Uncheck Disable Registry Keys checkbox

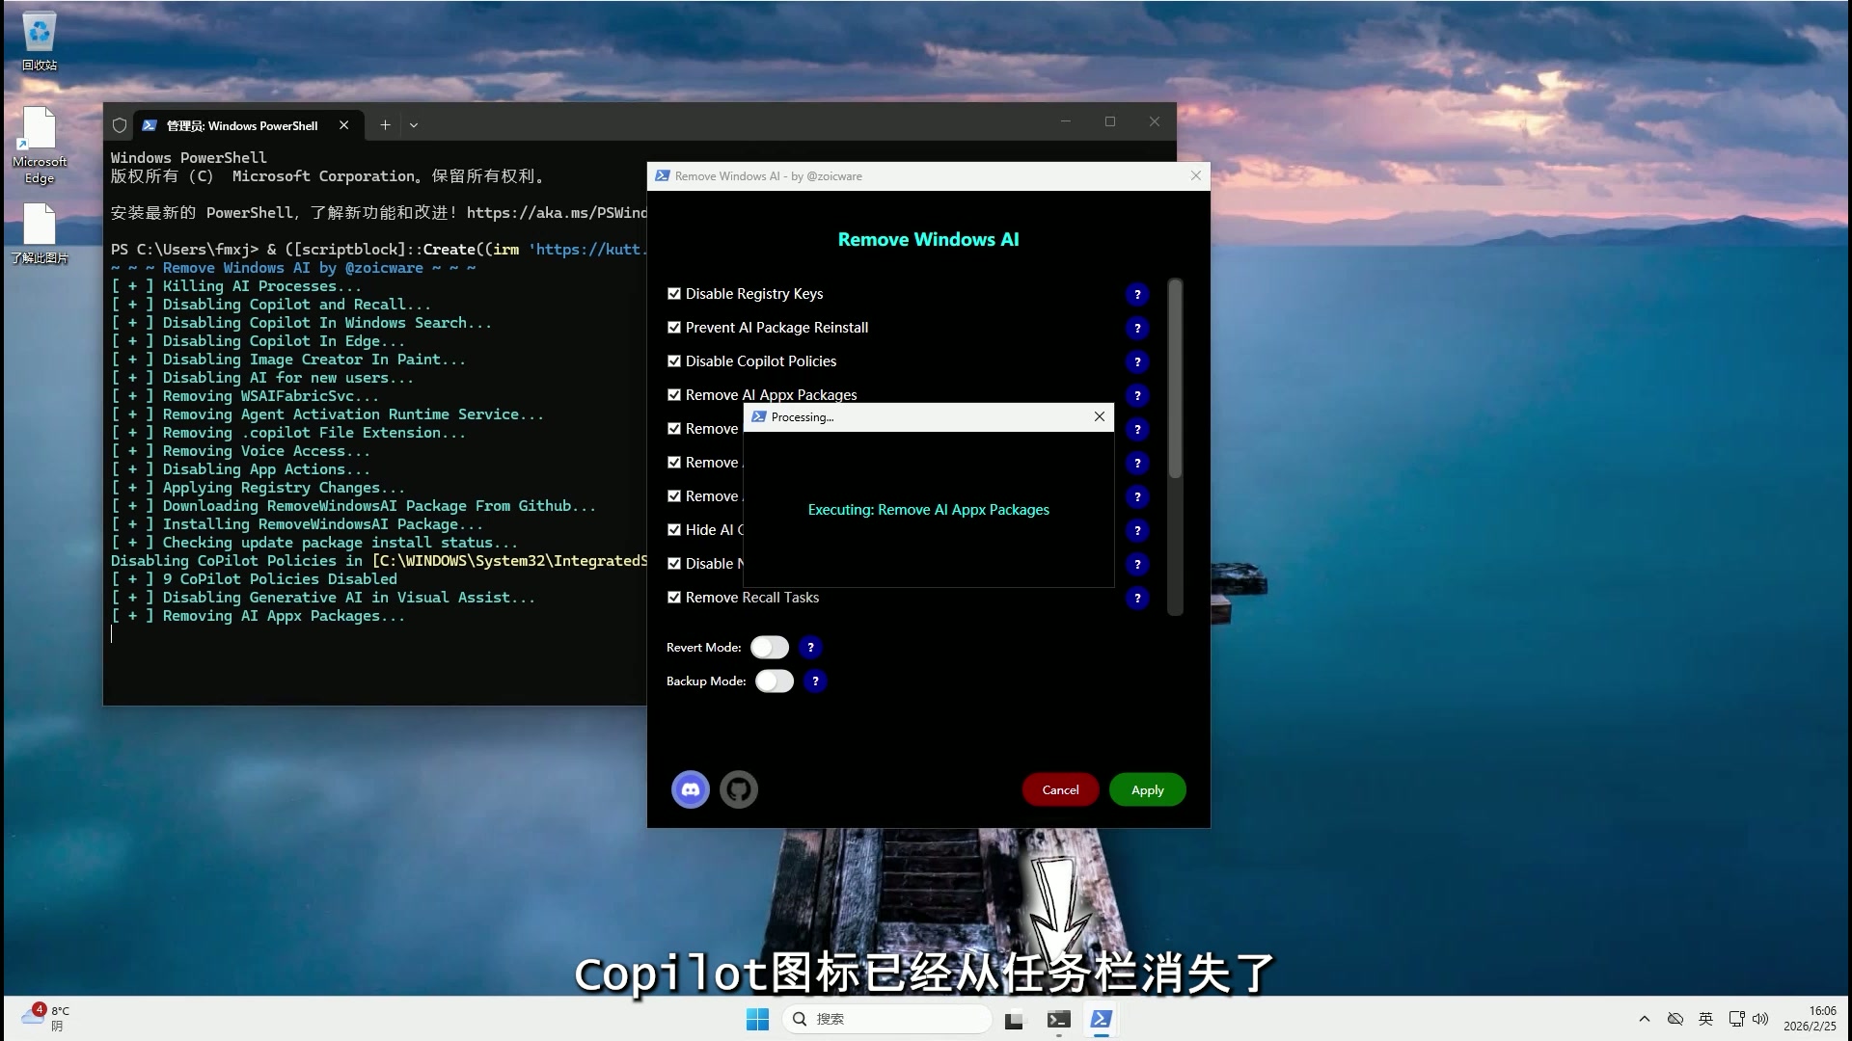674,294
